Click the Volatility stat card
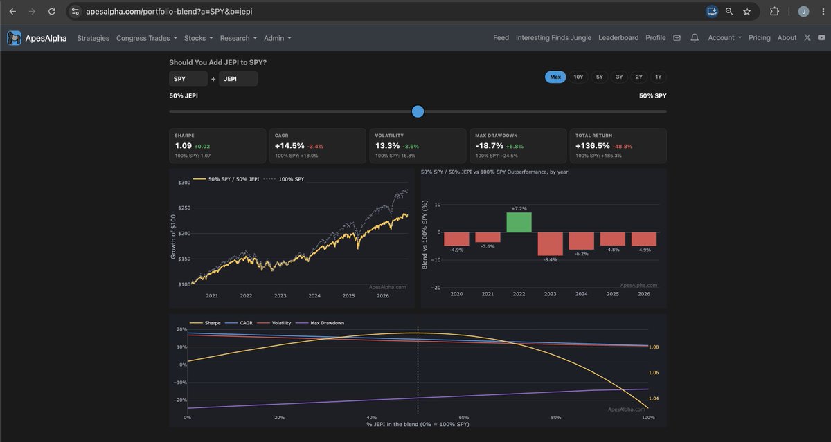This screenshot has width=831, height=442. 418,146
